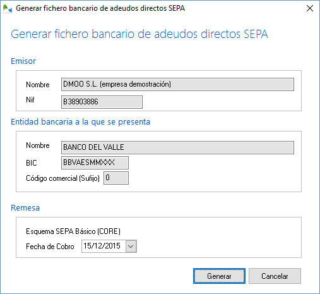Click the Código comercial (Sufijo) field
This screenshot has width=320, height=294.
pyautogui.click(x=116, y=178)
